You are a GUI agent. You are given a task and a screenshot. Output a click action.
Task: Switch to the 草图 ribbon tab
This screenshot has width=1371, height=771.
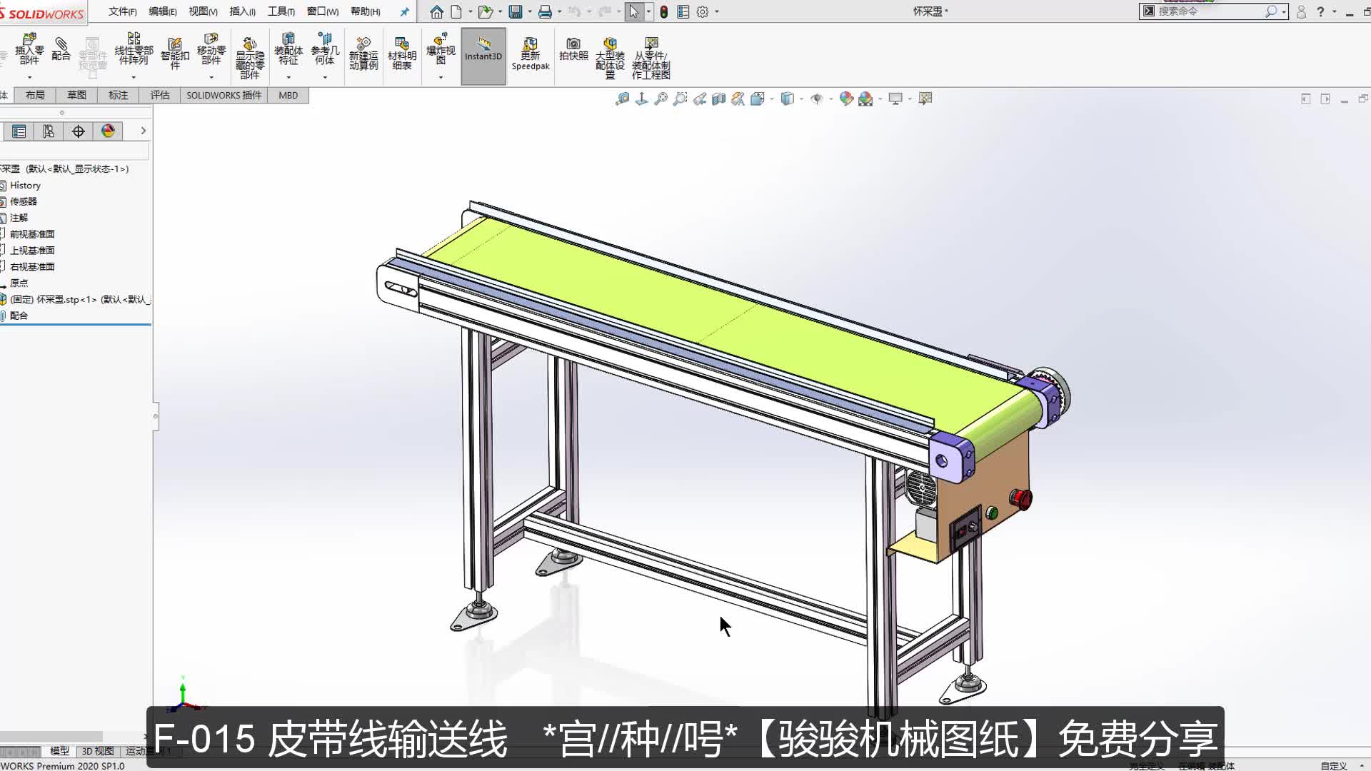pyautogui.click(x=76, y=95)
